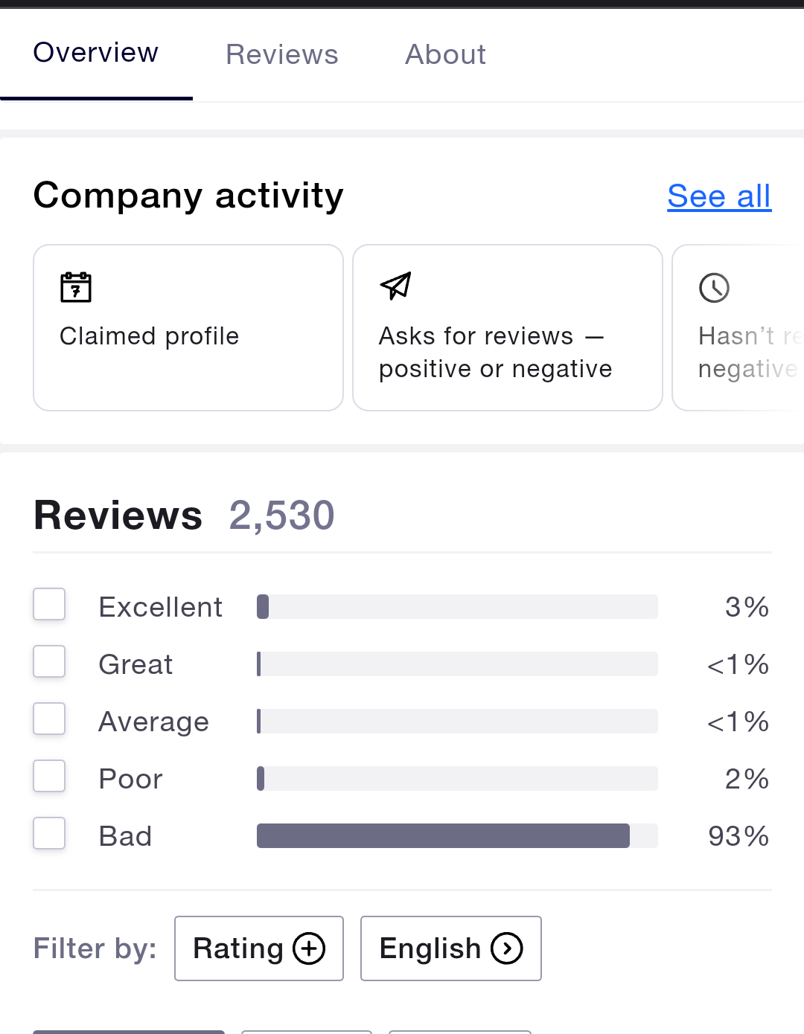This screenshot has height=1034, width=804.
Task: Enable the Average rating filter checkbox
Action: (49, 719)
